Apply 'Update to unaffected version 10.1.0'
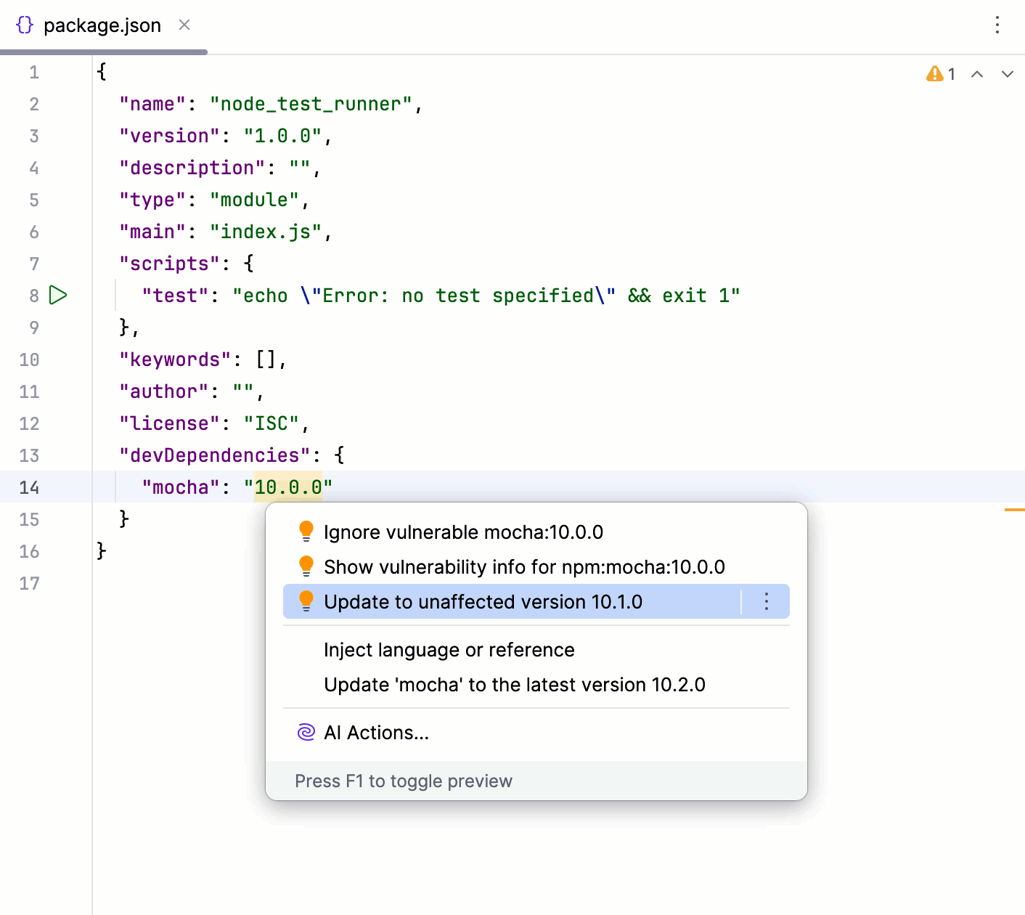The image size is (1025, 915). [x=484, y=601]
